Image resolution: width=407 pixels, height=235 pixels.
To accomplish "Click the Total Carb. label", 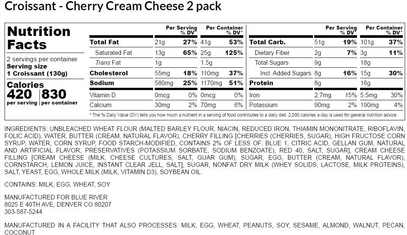I will coord(268,42).
